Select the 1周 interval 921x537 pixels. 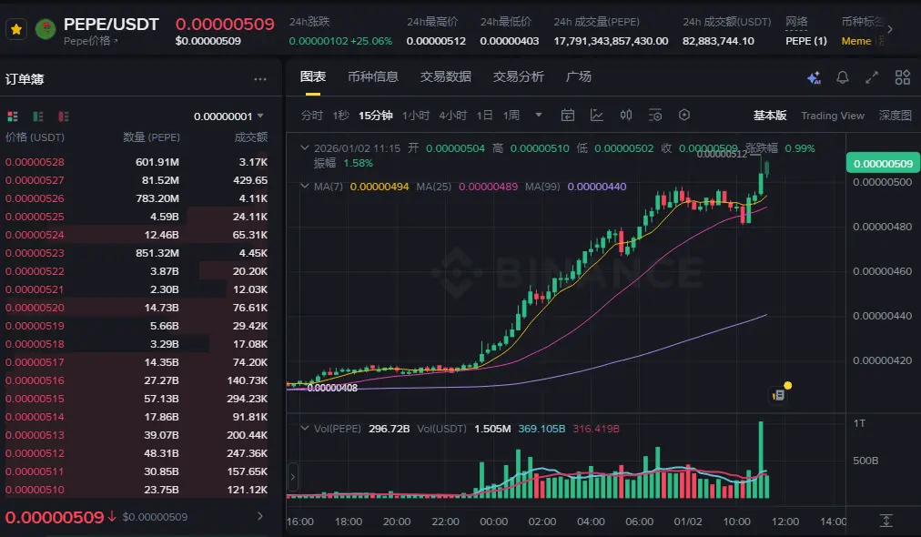point(511,116)
